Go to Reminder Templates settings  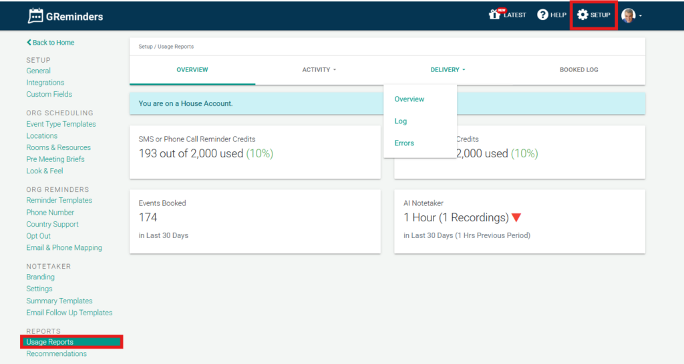point(59,201)
